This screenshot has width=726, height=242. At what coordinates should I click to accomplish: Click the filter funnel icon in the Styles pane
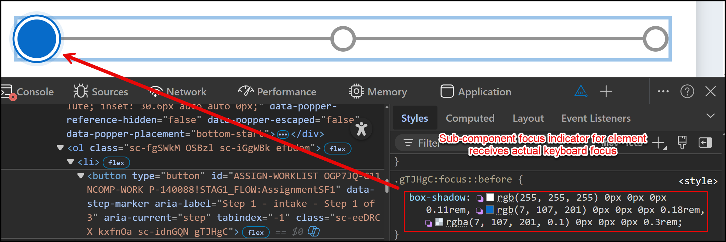pyautogui.click(x=408, y=143)
